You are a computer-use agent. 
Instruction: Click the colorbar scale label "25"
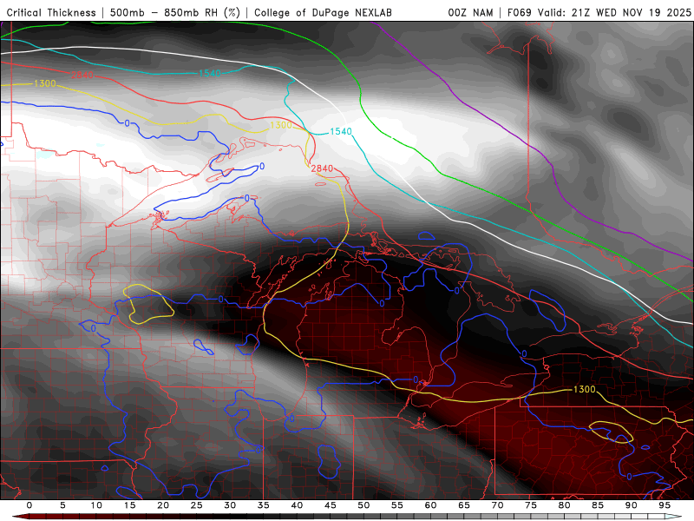point(197,505)
